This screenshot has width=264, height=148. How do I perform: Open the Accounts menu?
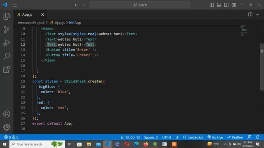click(x=7, y=114)
